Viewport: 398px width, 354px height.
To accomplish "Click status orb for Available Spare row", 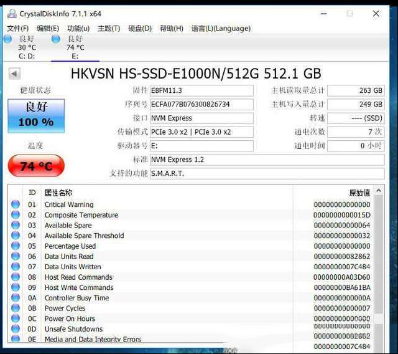I will pos(16,225).
